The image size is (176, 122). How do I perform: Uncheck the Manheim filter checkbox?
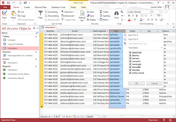click(x=130, y=67)
